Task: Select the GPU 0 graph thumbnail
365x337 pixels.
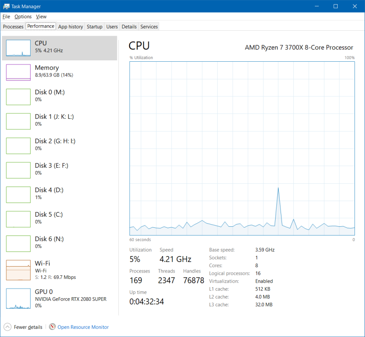Action: tap(18, 299)
